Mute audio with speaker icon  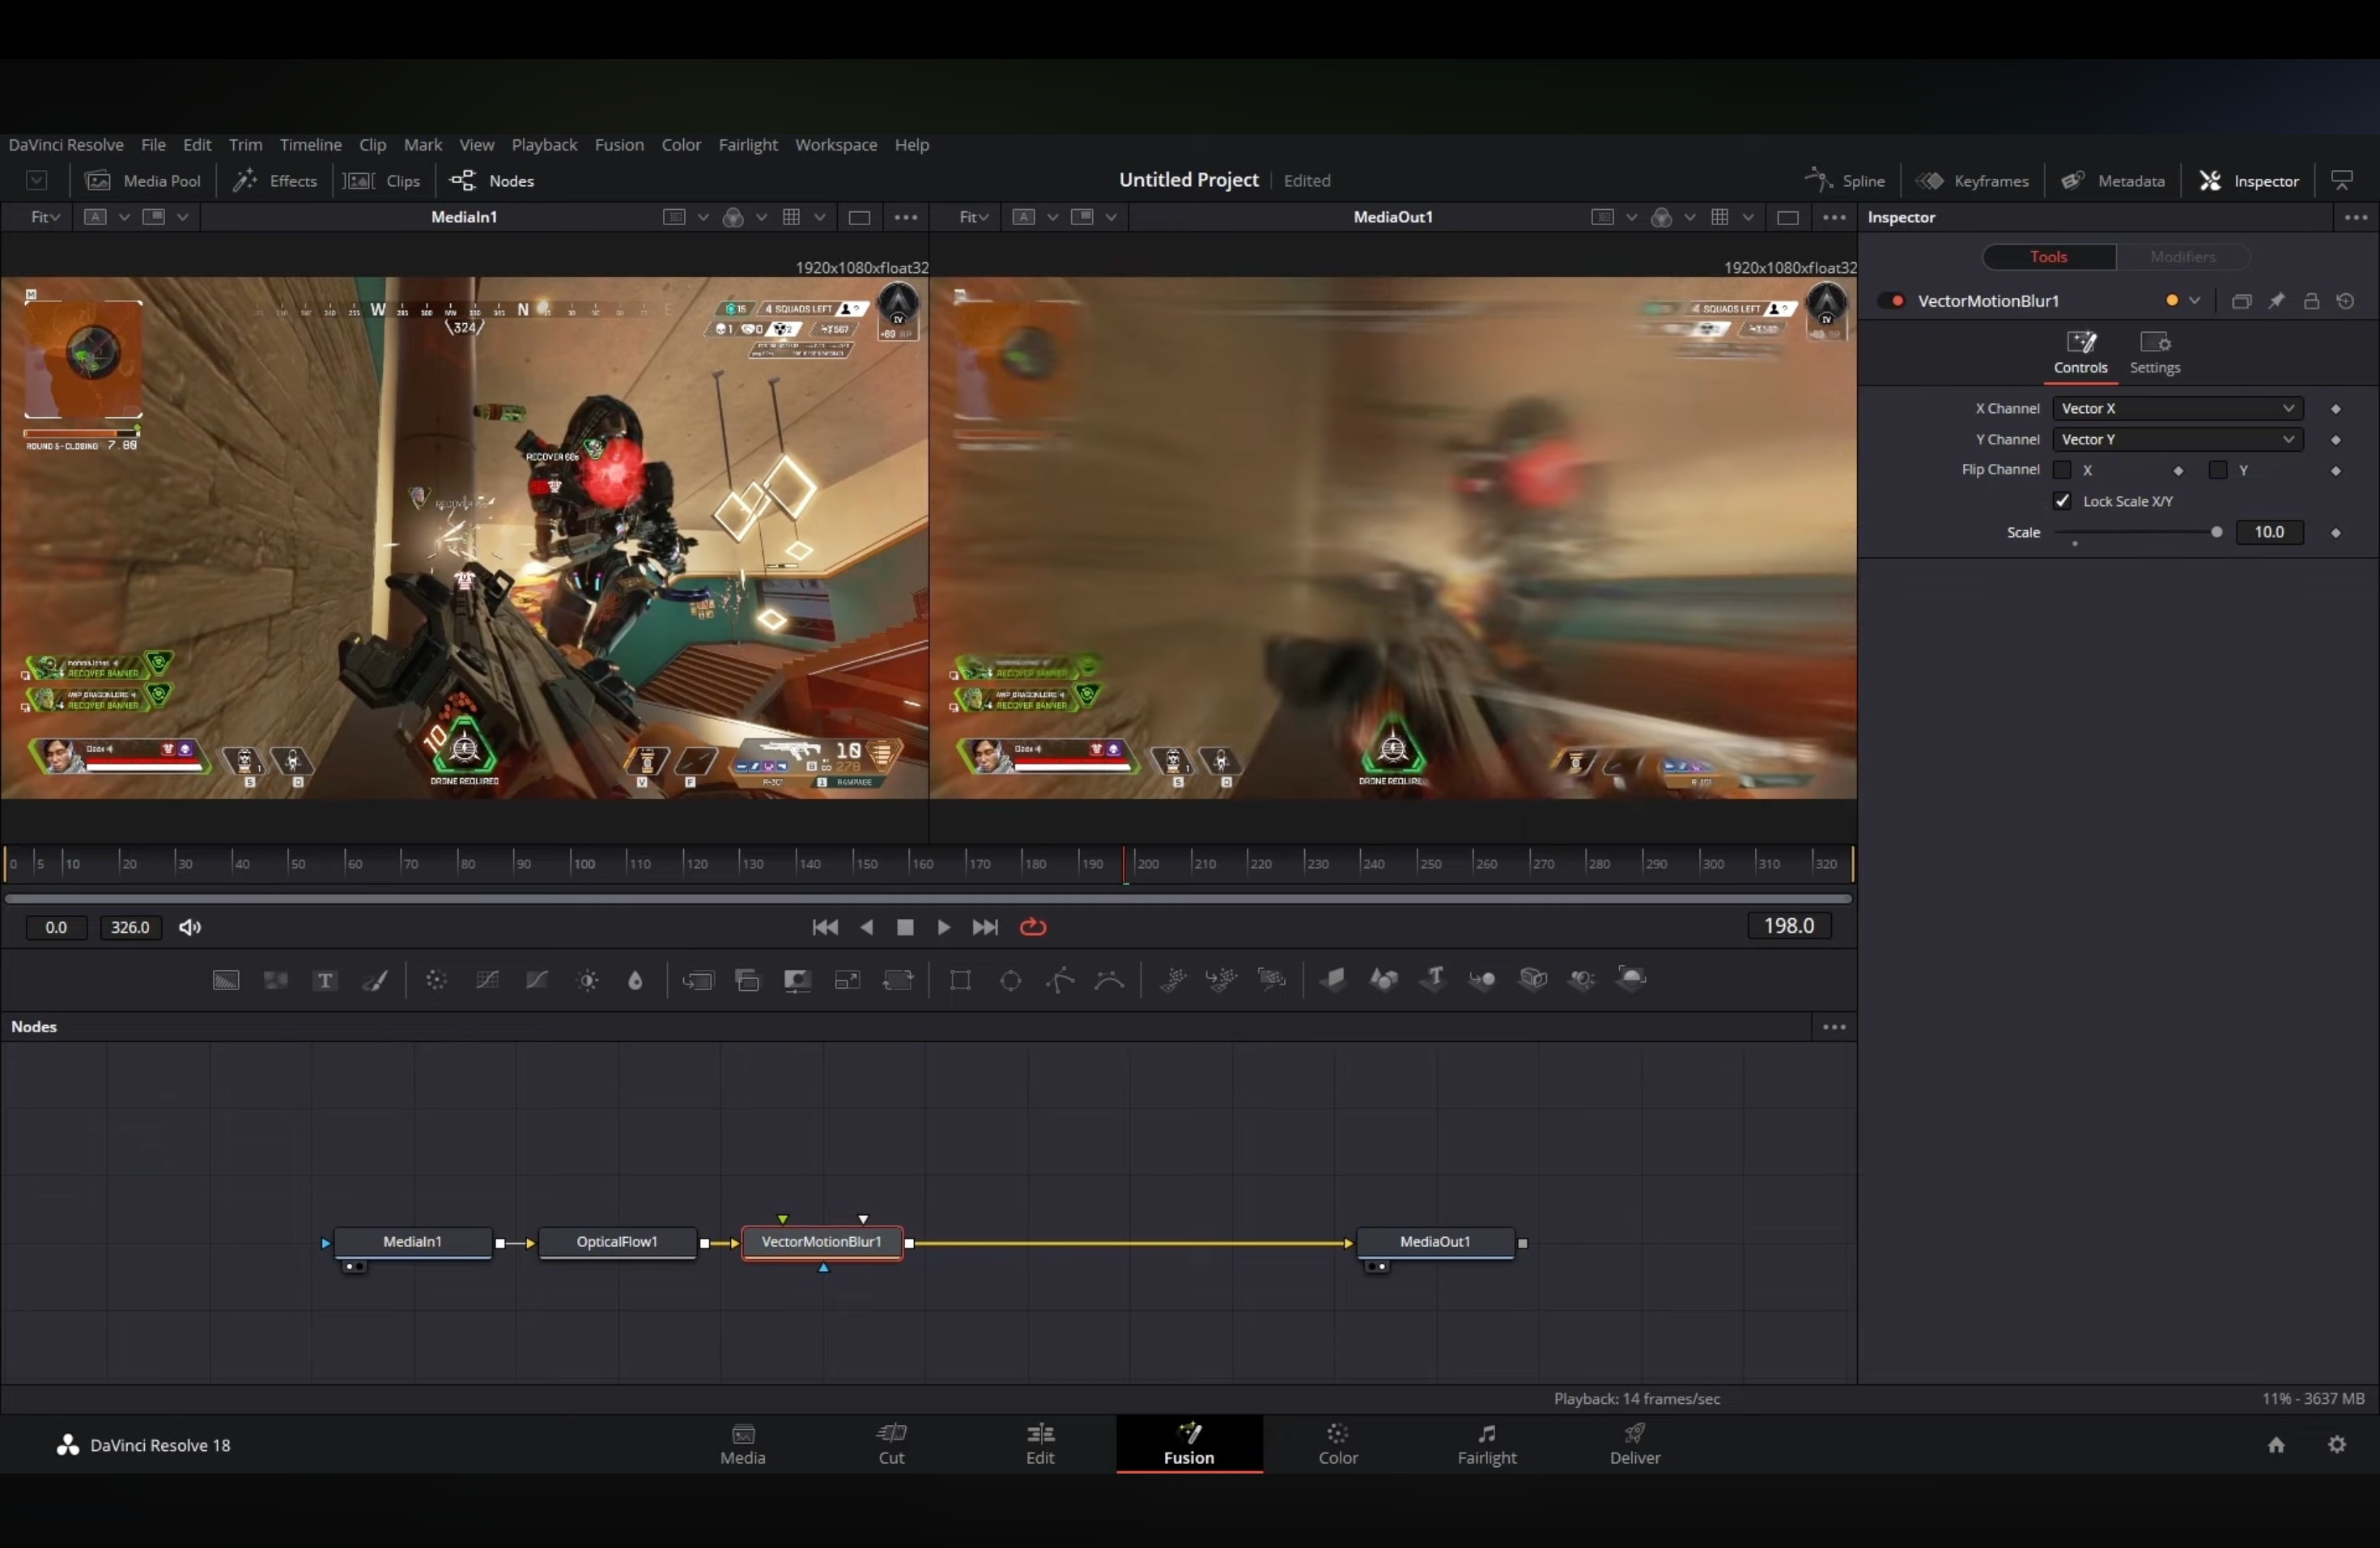click(190, 927)
